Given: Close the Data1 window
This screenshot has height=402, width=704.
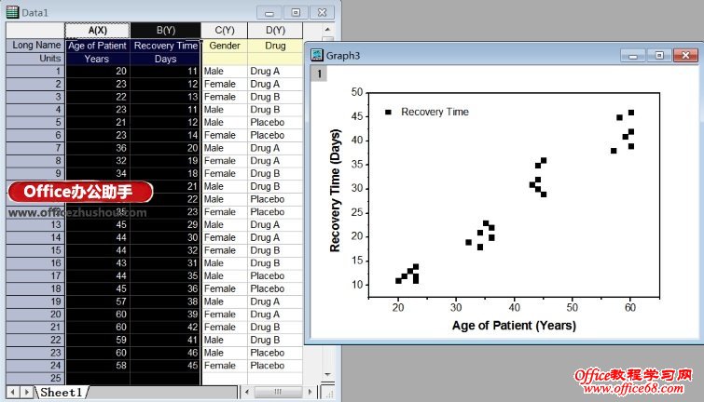Looking at the screenshot, I should click(x=322, y=12).
